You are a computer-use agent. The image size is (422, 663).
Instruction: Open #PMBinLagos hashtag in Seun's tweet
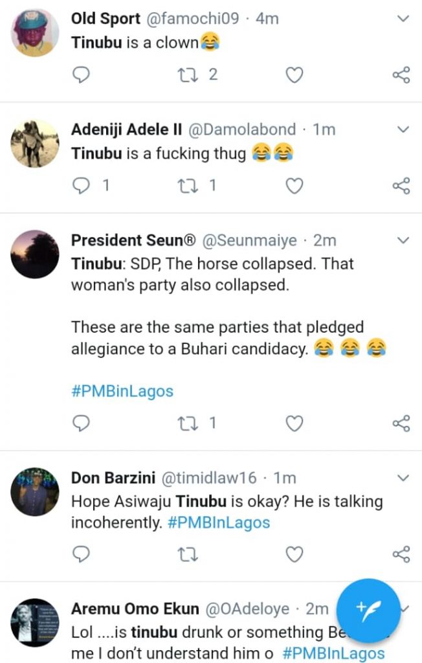(x=122, y=391)
